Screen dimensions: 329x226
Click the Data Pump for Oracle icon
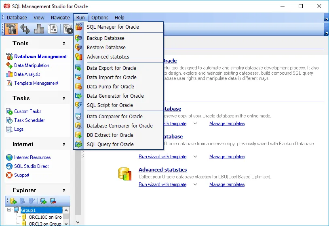(x=79, y=86)
